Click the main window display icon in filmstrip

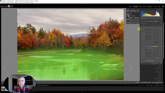(x=2, y=85)
